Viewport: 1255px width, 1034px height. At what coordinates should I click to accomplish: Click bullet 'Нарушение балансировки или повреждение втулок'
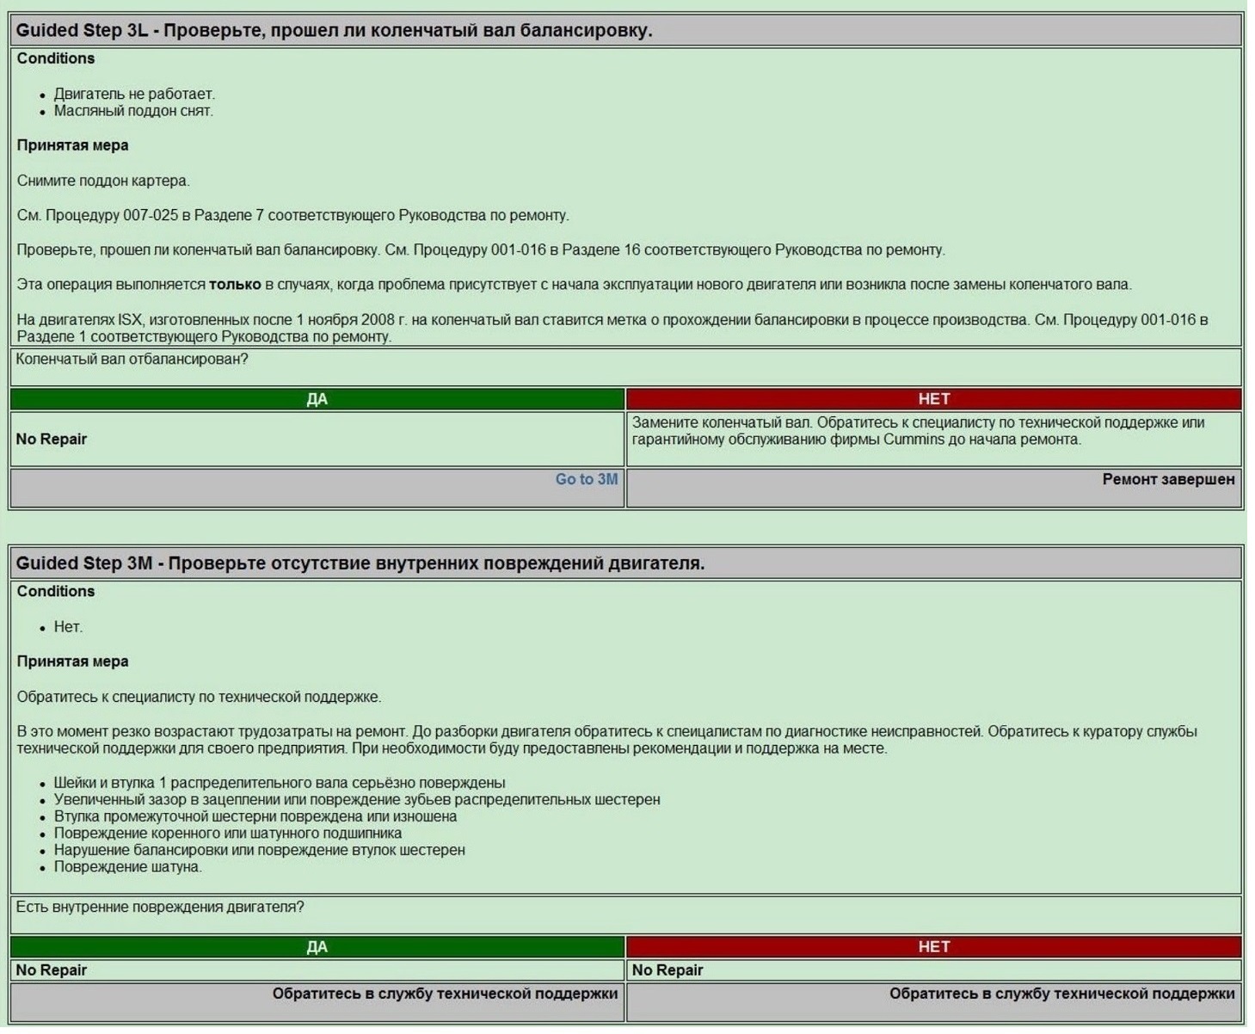260,850
